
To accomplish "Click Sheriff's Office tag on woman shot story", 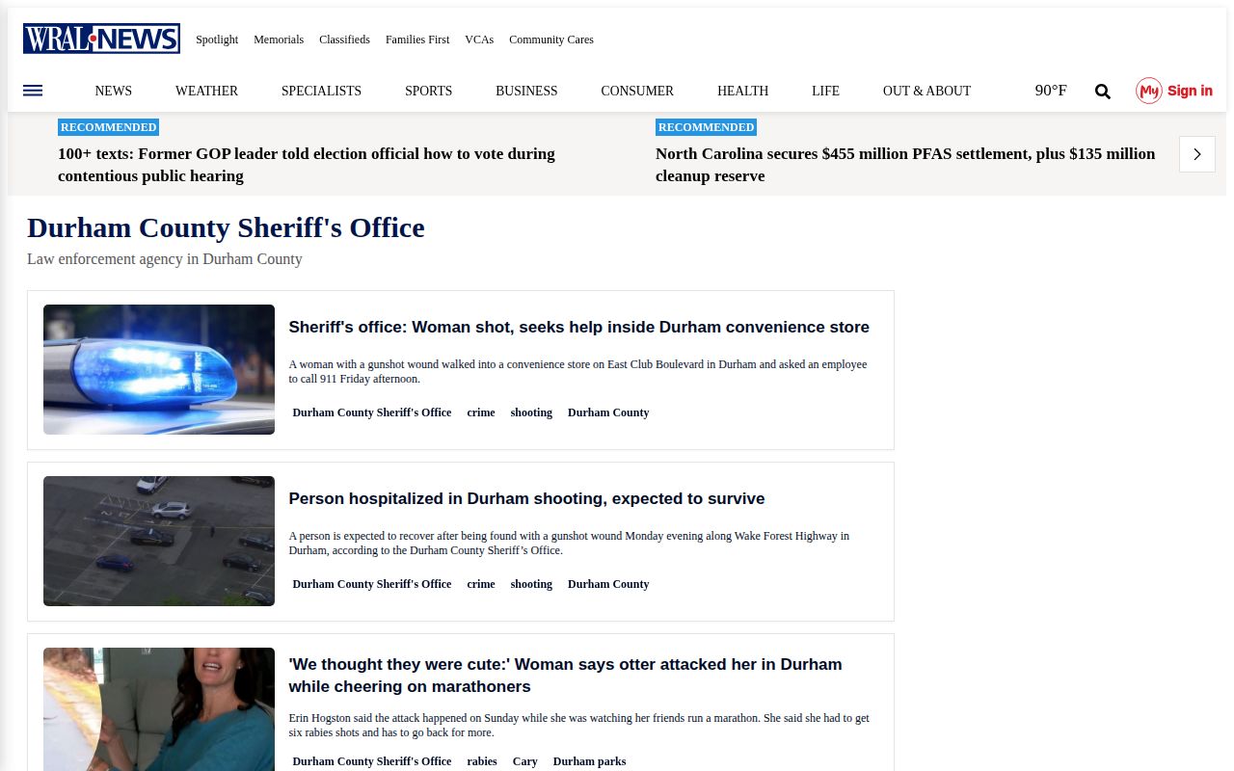I will [372, 412].
